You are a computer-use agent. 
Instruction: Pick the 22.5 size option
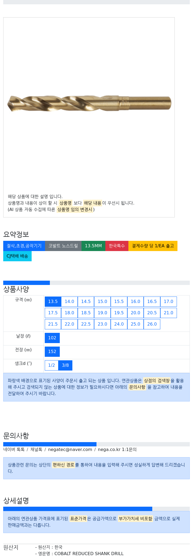tap(86, 324)
